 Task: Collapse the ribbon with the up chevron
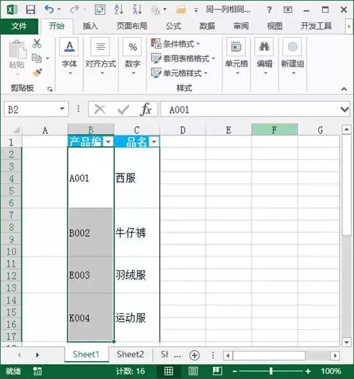[344, 89]
